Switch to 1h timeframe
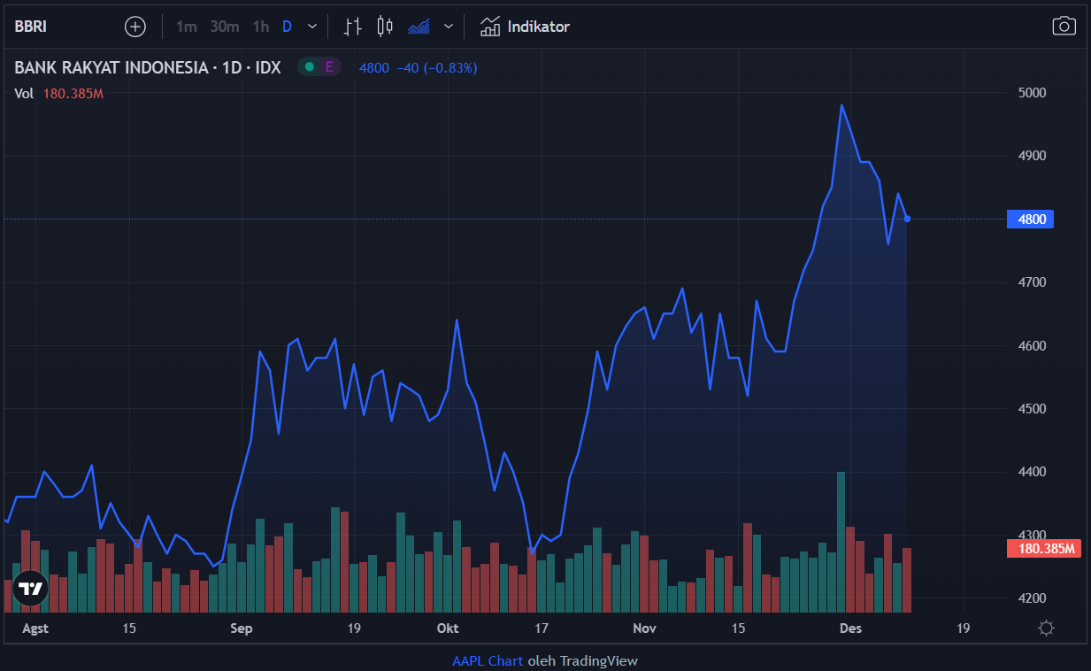 pyautogui.click(x=260, y=27)
